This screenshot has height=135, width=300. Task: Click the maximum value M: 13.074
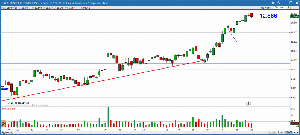click(x=48, y=8)
